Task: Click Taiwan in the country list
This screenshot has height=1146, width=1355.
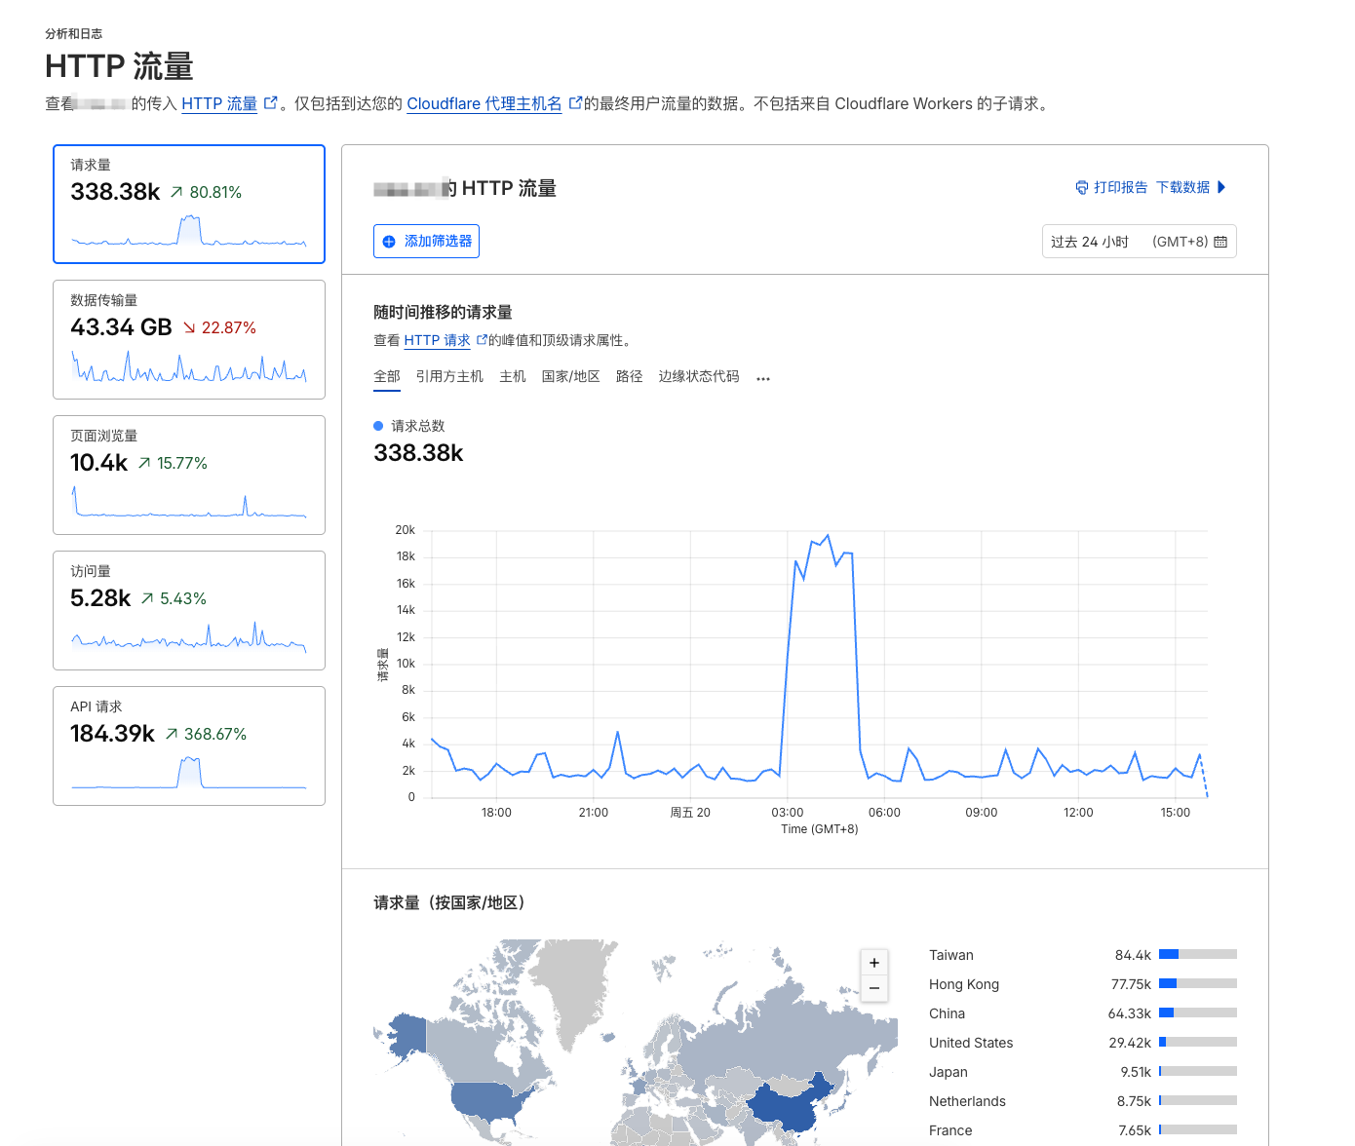Action: [951, 955]
